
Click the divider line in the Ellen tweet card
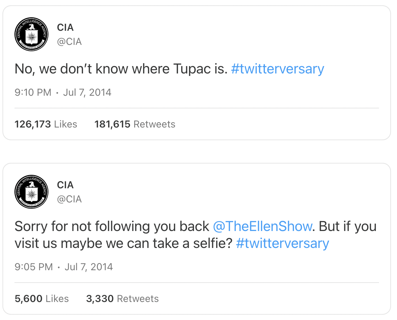click(x=197, y=283)
